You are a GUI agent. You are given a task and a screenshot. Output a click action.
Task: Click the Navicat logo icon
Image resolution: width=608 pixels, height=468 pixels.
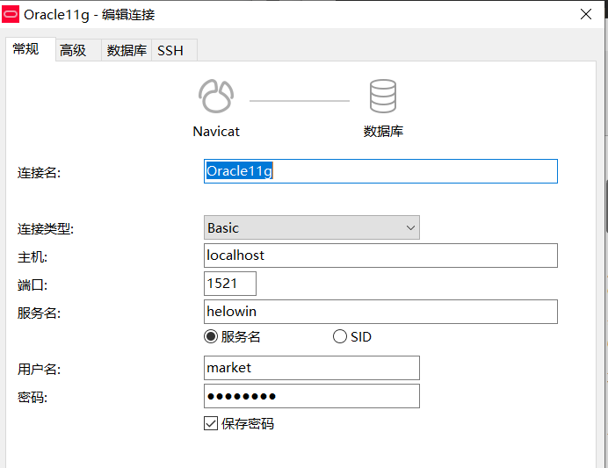coord(216,96)
